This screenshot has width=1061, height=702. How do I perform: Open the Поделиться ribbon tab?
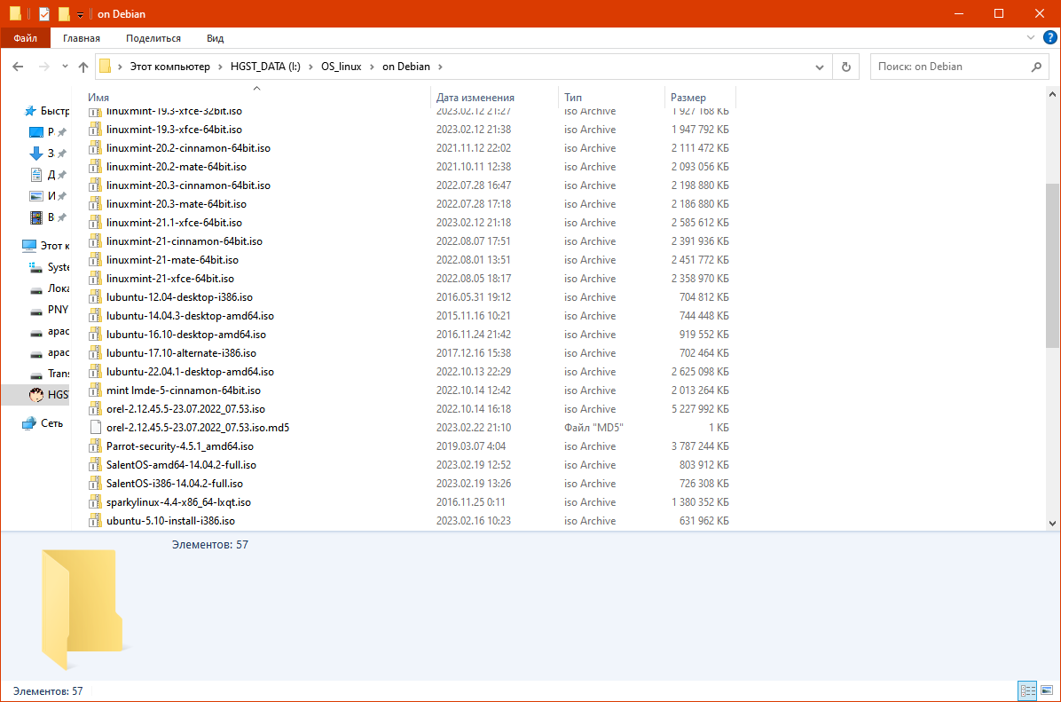[x=153, y=38]
